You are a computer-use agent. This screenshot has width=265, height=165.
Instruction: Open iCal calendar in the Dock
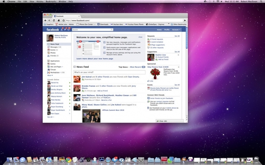(x=35, y=159)
